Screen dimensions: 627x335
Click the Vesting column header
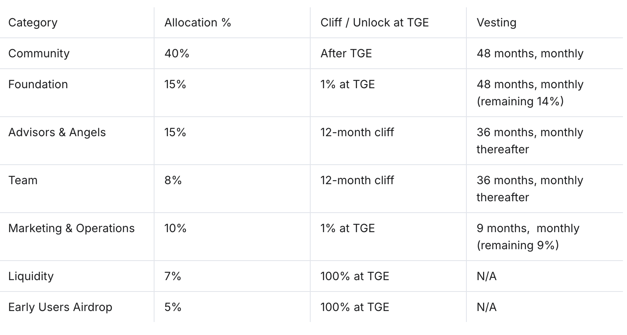tap(496, 23)
